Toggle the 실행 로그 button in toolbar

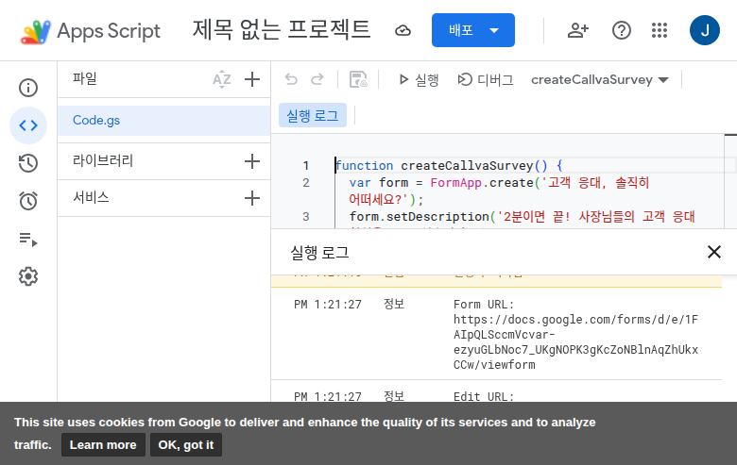point(313,114)
